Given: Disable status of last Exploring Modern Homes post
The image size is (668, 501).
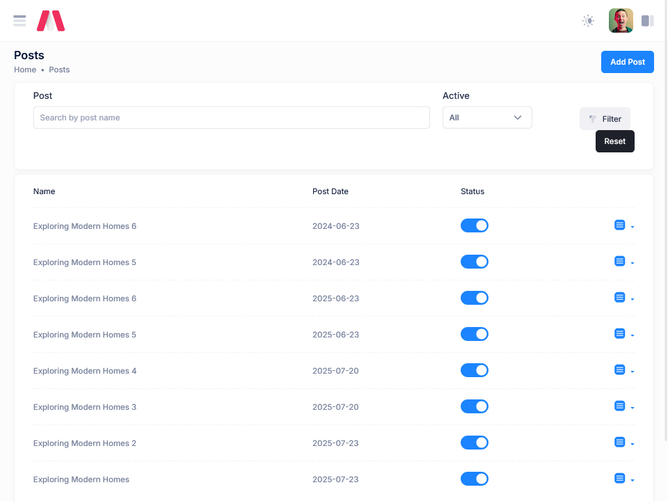Looking at the screenshot, I should [475, 479].
